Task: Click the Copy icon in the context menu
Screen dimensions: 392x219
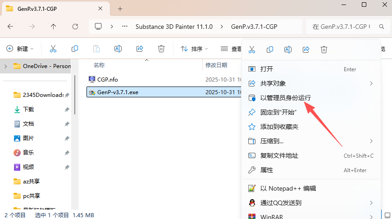Action: coord(270,50)
